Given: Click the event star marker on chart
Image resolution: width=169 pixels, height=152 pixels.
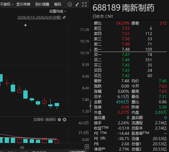Looking at the screenshot, I should pos(25,25).
